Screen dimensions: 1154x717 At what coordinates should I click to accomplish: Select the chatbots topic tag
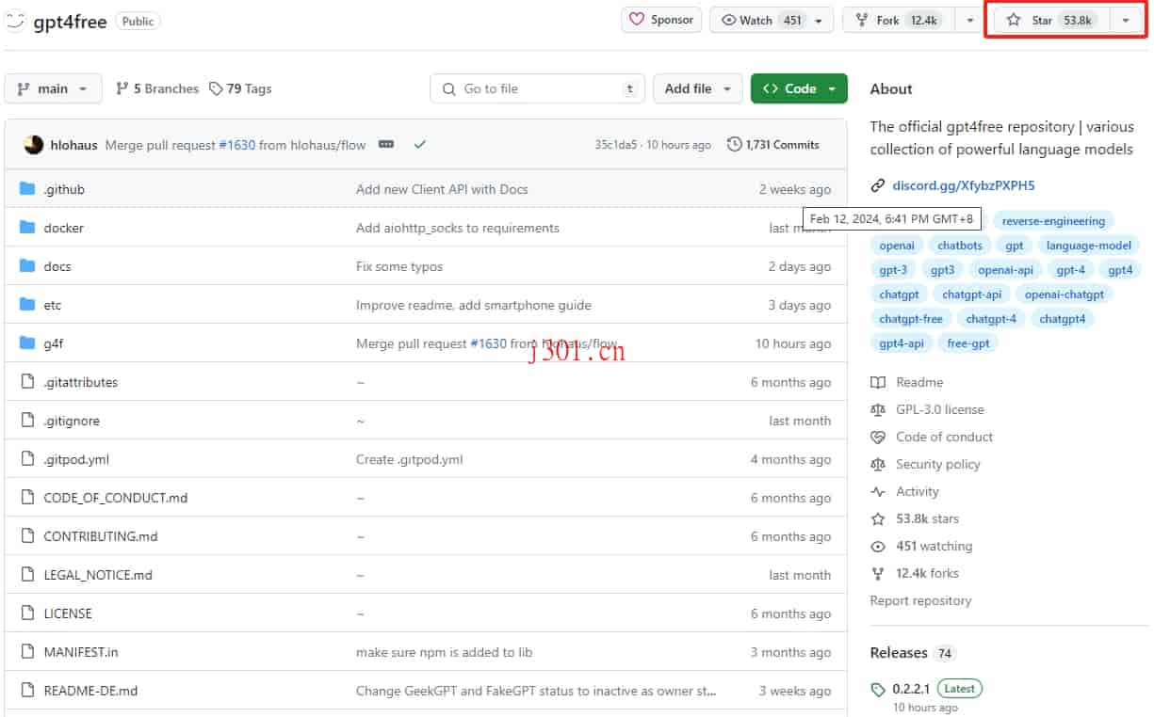960,246
